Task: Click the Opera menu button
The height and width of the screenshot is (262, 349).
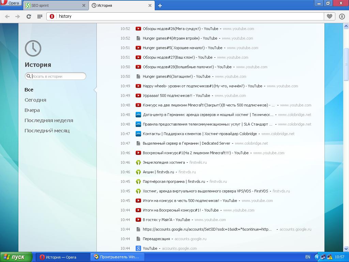Action: pyautogui.click(x=11, y=3)
